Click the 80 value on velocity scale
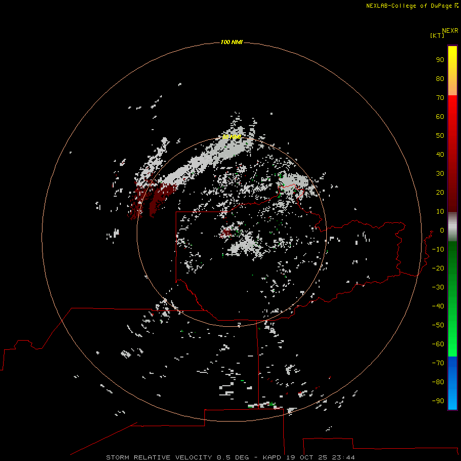The height and width of the screenshot is (461, 461). 440,79
